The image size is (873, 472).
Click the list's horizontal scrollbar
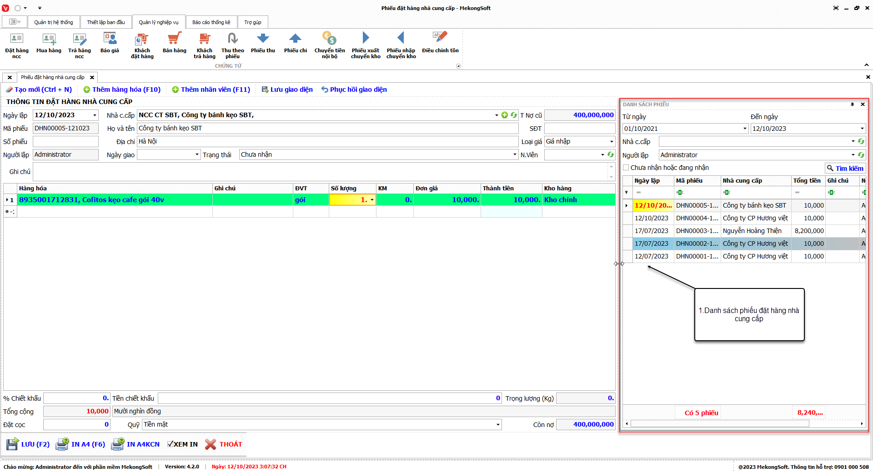point(719,424)
